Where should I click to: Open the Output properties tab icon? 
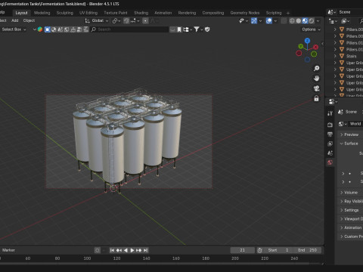(330, 134)
